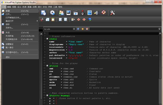Collapse the [Palette Keymap] fold marker
Viewport: 163px width, 105px height.
coord(47,95)
